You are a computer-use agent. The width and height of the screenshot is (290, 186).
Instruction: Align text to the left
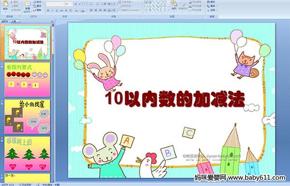[91, 10]
